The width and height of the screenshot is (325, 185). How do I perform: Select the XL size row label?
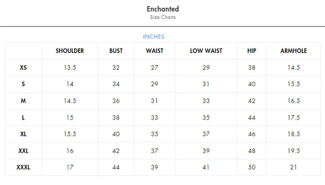[x=23, y=134]
